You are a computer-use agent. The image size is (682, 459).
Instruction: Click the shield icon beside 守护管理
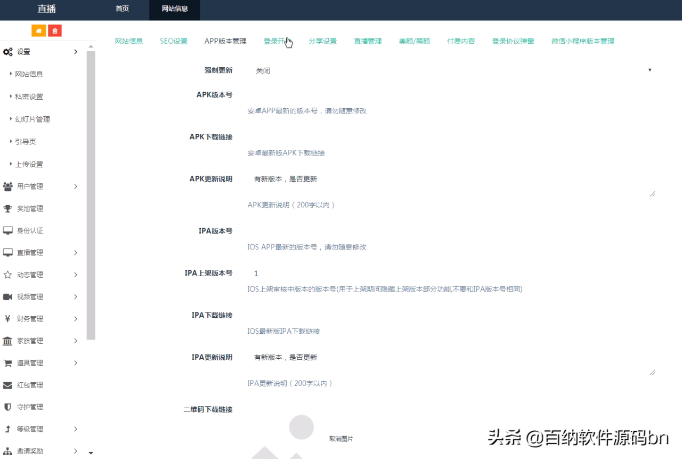8,407
